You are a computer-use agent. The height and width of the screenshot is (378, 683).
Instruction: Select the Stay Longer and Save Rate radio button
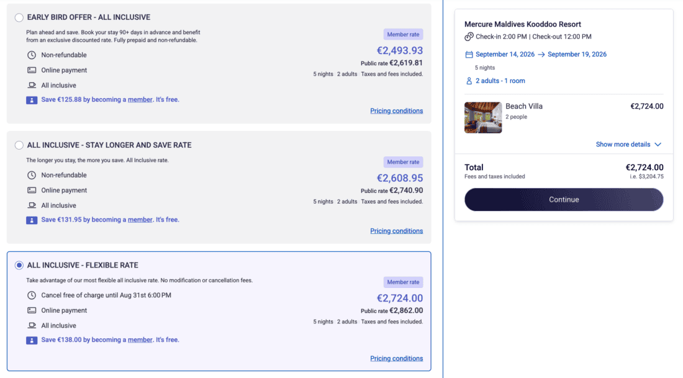click(19, 145)
